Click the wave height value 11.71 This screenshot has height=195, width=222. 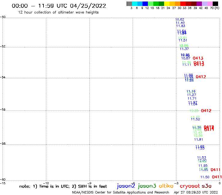click(192, 99)
